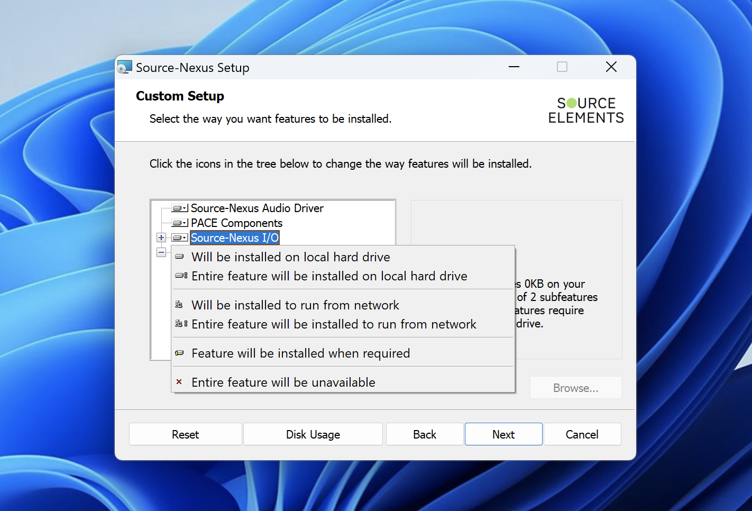Cancel the Source-Nexus setup
The height and width of the screenshot is (511, 752).
(x=582, y=434)
